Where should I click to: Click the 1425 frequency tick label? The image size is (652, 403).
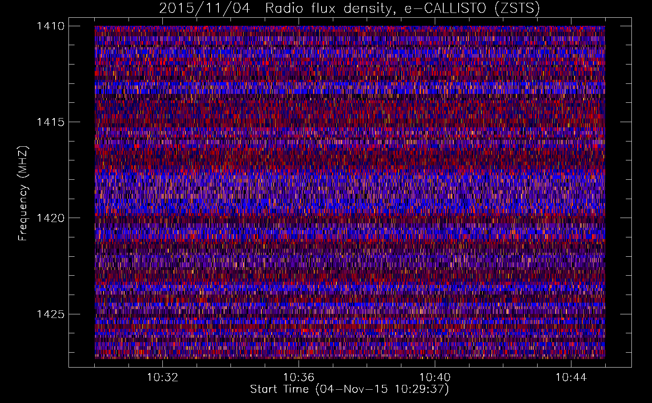[x=50, y=314]
